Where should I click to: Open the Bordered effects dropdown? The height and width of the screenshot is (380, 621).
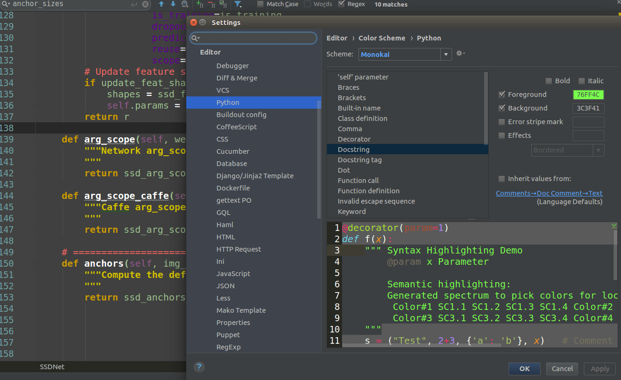[597, 150]
